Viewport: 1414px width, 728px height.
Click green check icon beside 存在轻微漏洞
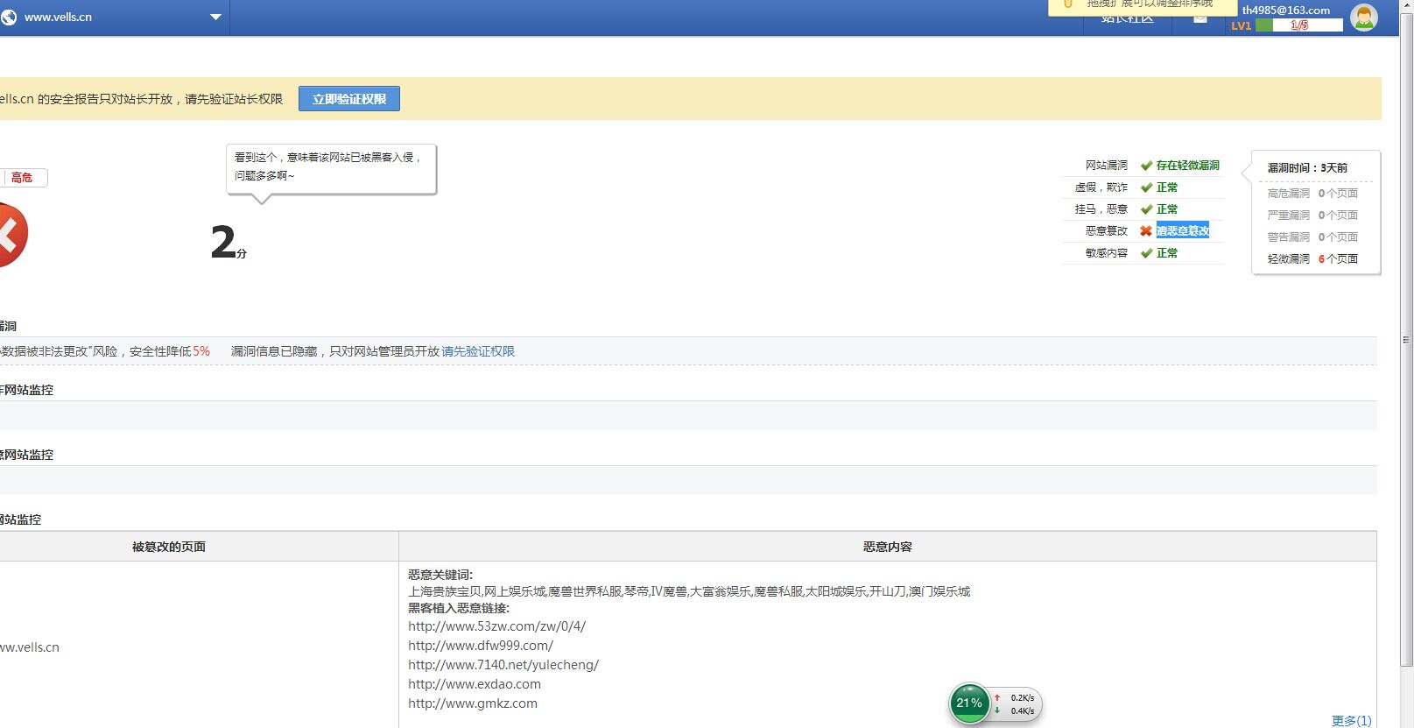1146,166
